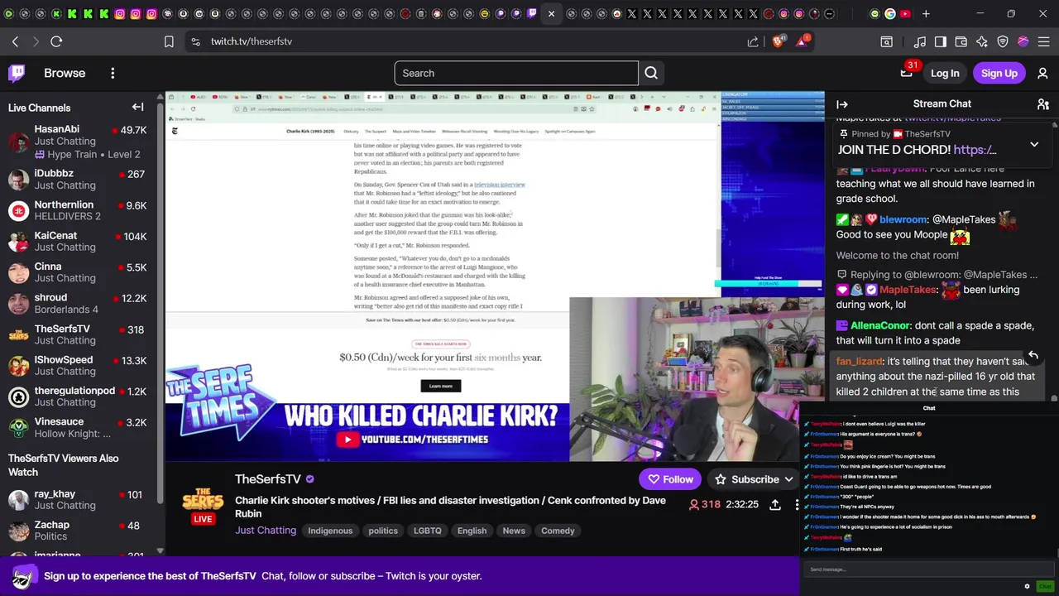This screenshot has width=1059, height=596.
Task: Open the browser tab search icon
Action: click(x=886, y=41)
